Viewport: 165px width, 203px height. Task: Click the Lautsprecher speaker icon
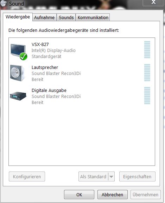17,73
